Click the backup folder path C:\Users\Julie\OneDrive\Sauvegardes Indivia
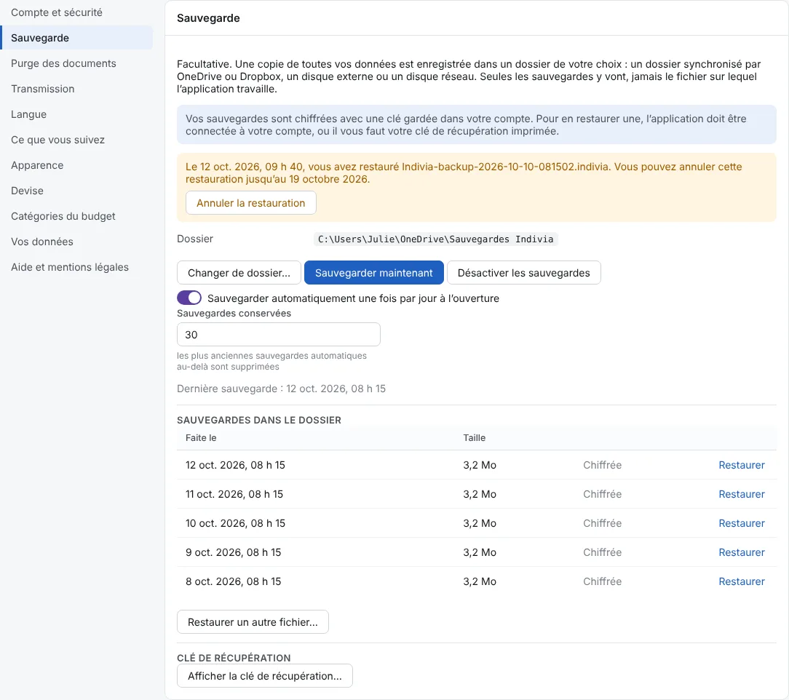Viewport: 789px width, 700px height. (x=436, y=239)
